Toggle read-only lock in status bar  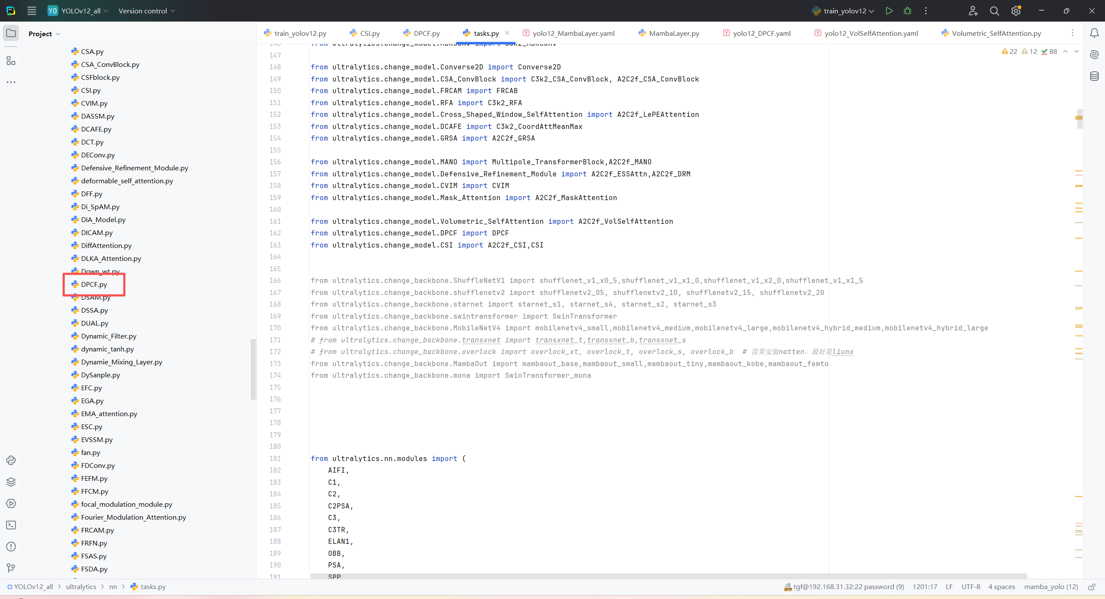point(1092,587)
